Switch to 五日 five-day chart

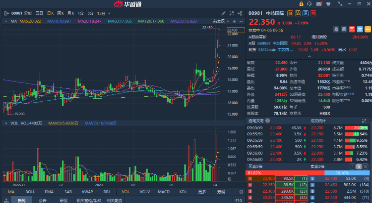(x=39, y=13)
